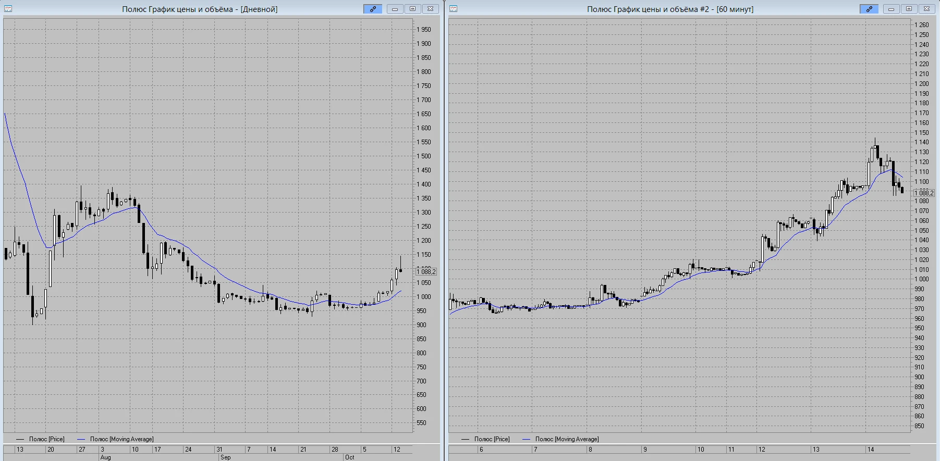Click the link icon in the Дневной chart window
Image resolution: width=940 pixels, height=461 pixels.
pos(373,9)
